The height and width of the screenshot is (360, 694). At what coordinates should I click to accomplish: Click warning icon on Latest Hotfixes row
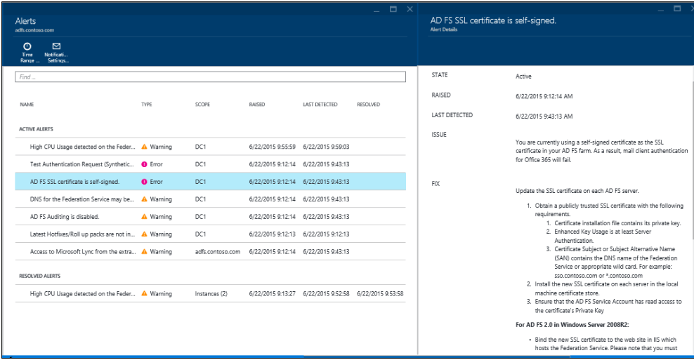tap(145, 234)
